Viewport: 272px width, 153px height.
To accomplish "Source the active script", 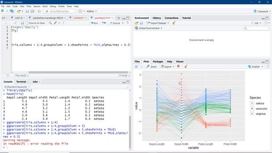I will click(115, 23).
